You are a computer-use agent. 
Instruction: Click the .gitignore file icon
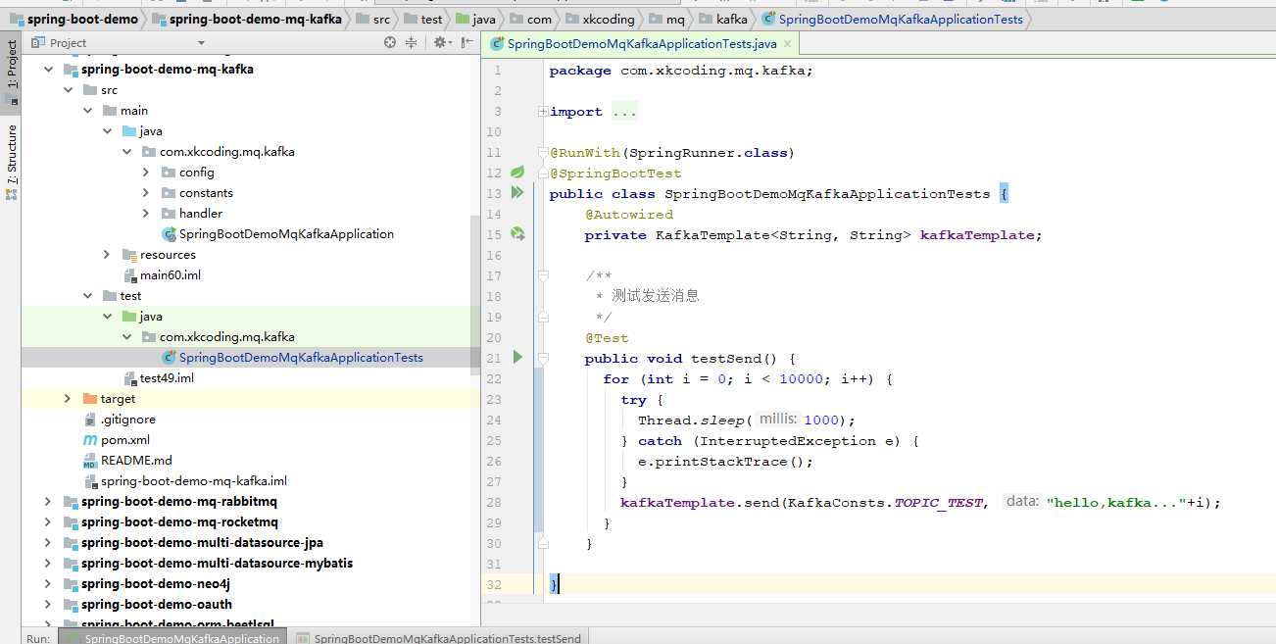click(91, 420)
